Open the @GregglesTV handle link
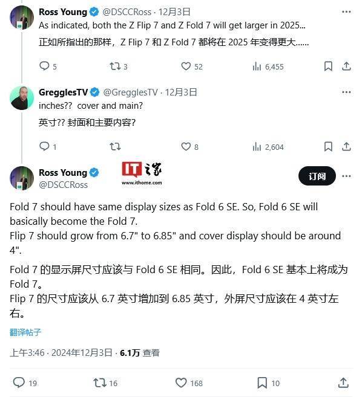Image resolution: width=362 pixels, height=397 pixels. [x=130, y=92]
